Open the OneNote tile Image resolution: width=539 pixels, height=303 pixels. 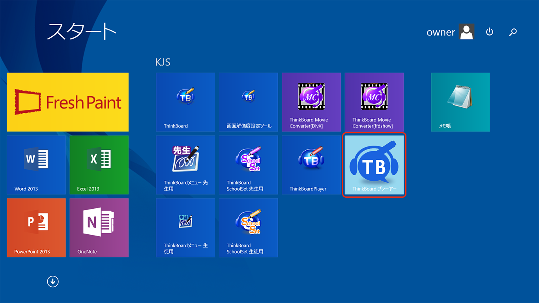click(99, 228)
